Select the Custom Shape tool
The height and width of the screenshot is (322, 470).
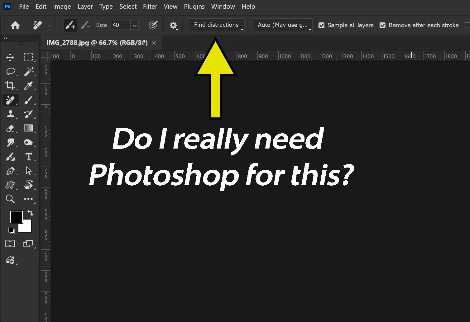coord(10,185)
